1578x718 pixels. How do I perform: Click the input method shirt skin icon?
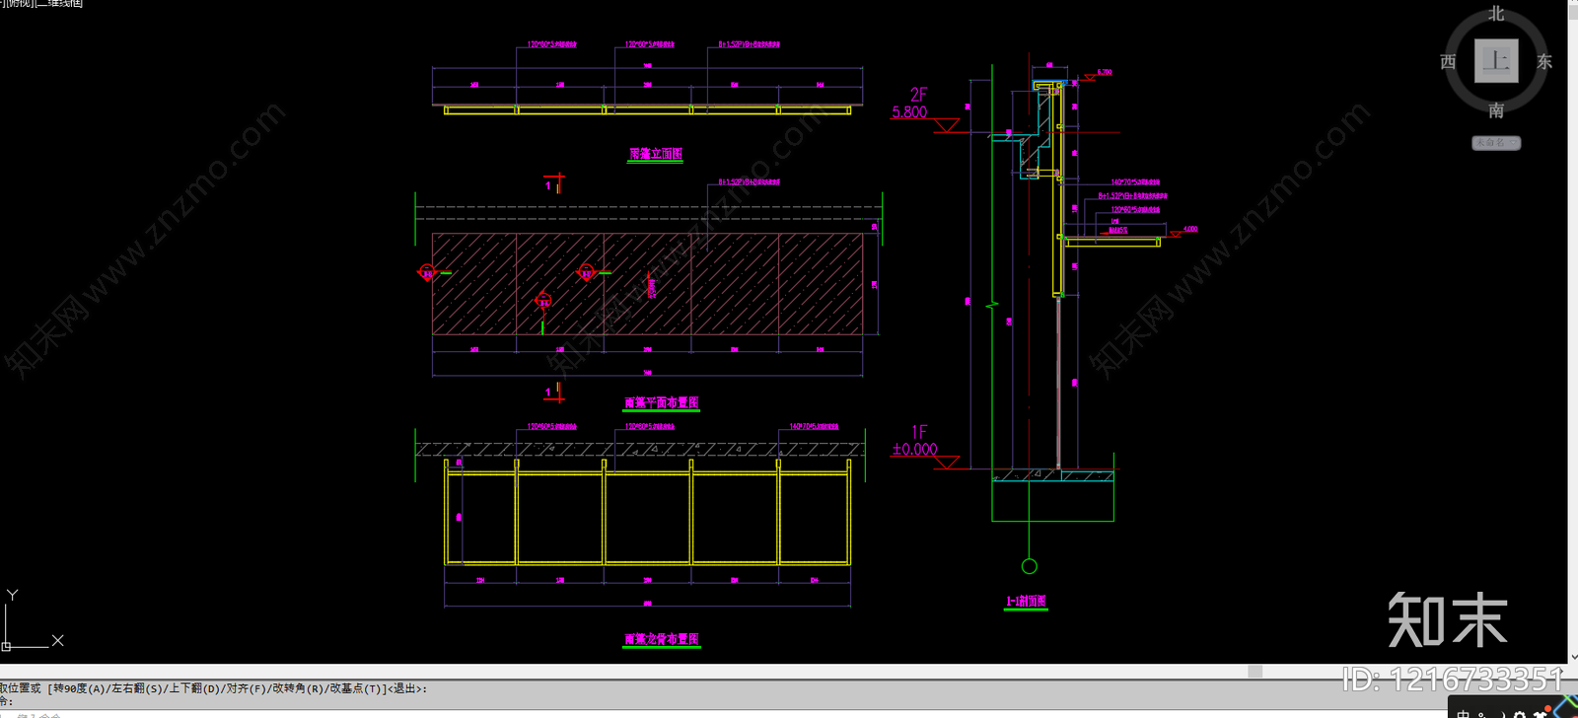[1540, 714]
